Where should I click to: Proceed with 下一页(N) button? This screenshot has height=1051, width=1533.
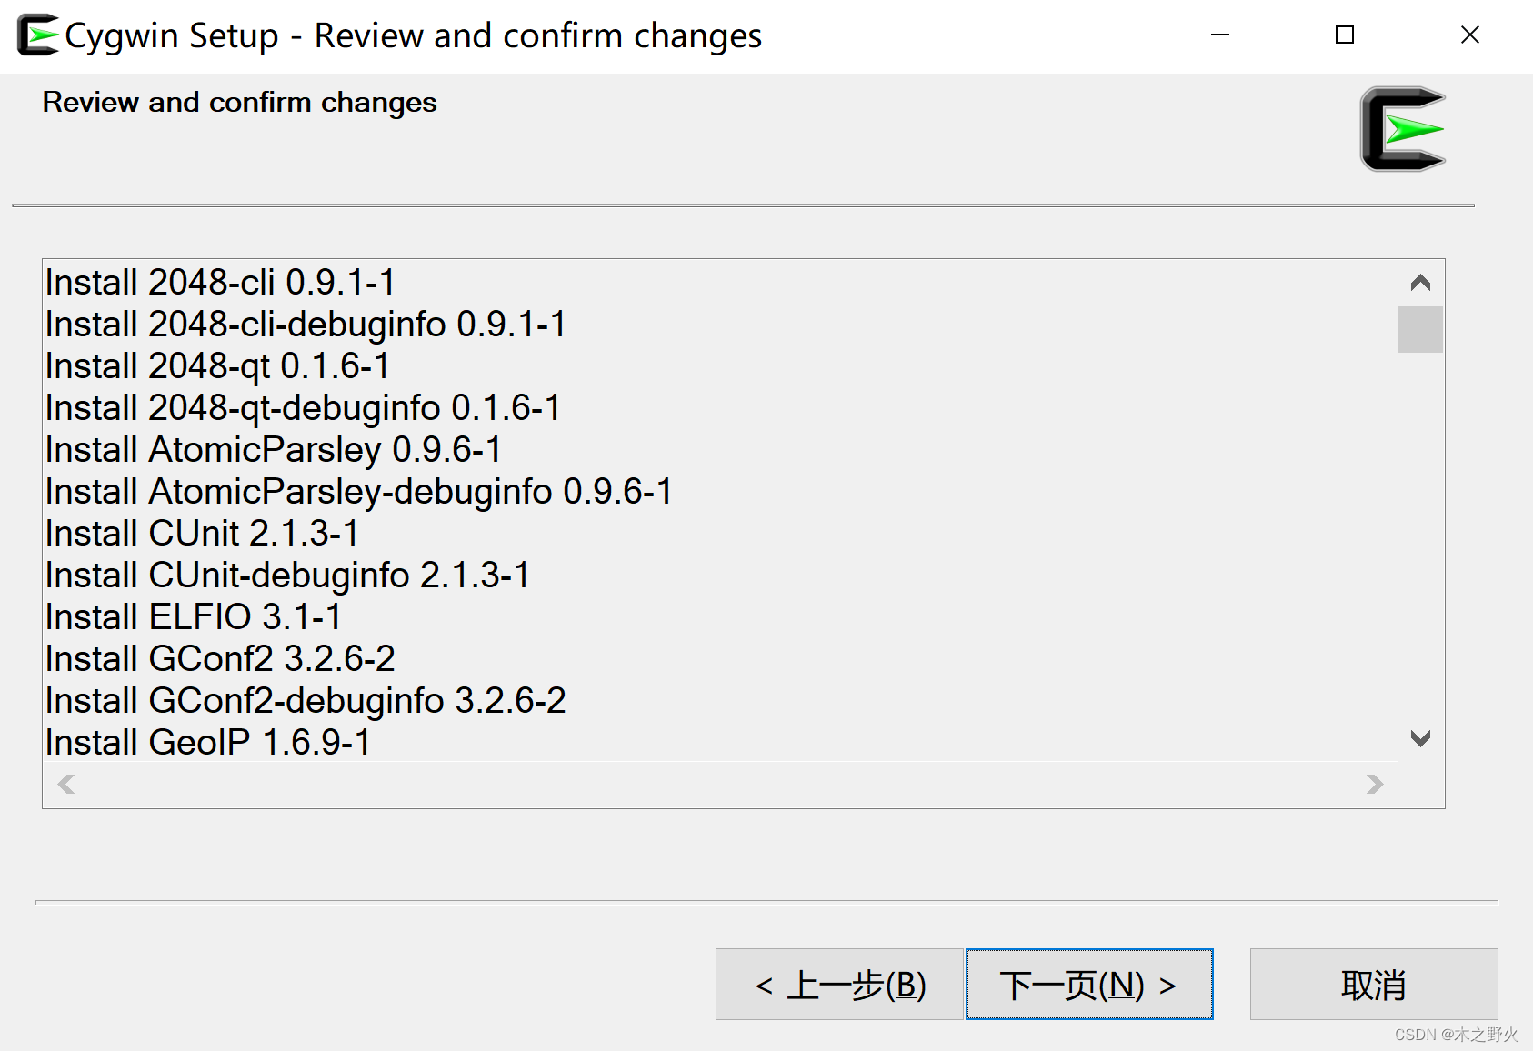[1089, 985]
